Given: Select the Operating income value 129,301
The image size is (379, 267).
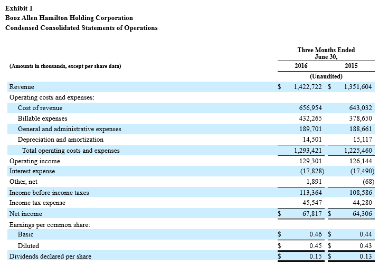Looking at the screenshot, I should click(310, 161).
